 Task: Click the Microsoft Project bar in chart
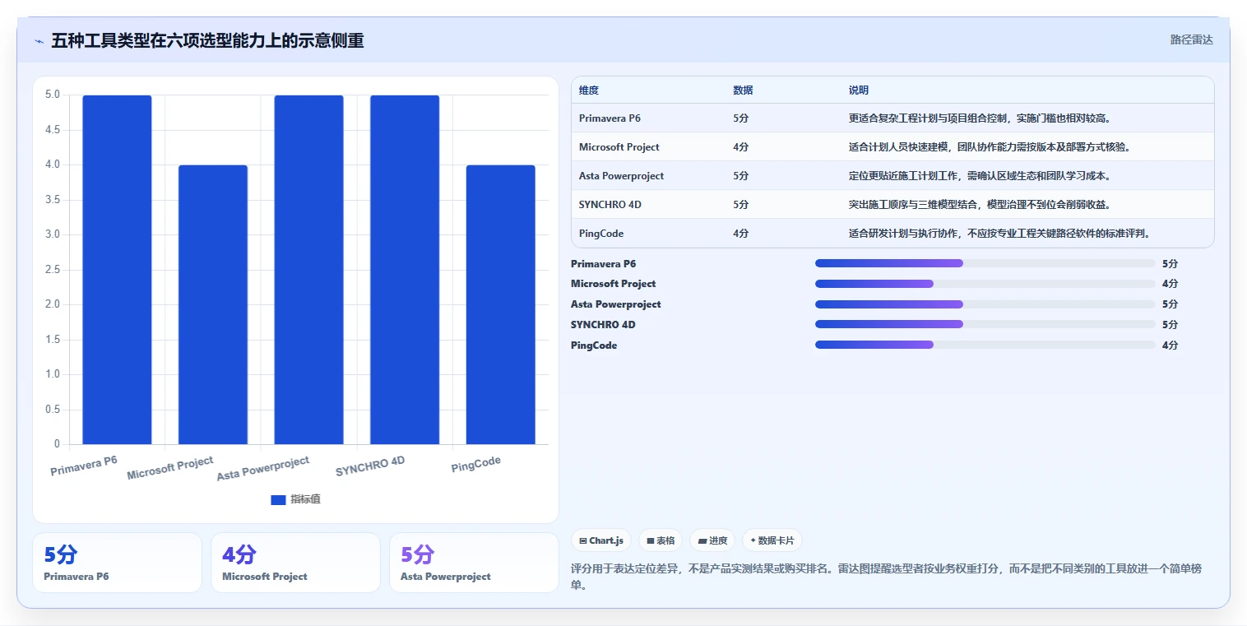pyautogui.click(x=213, y=304)
